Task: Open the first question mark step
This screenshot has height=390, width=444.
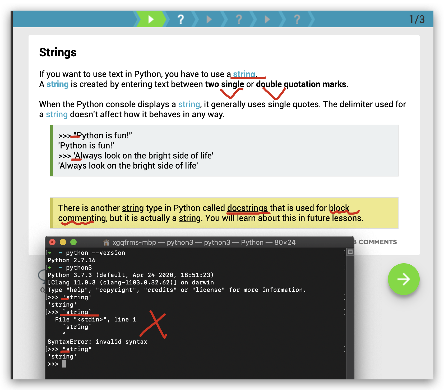Action: (x=181, y=19)
